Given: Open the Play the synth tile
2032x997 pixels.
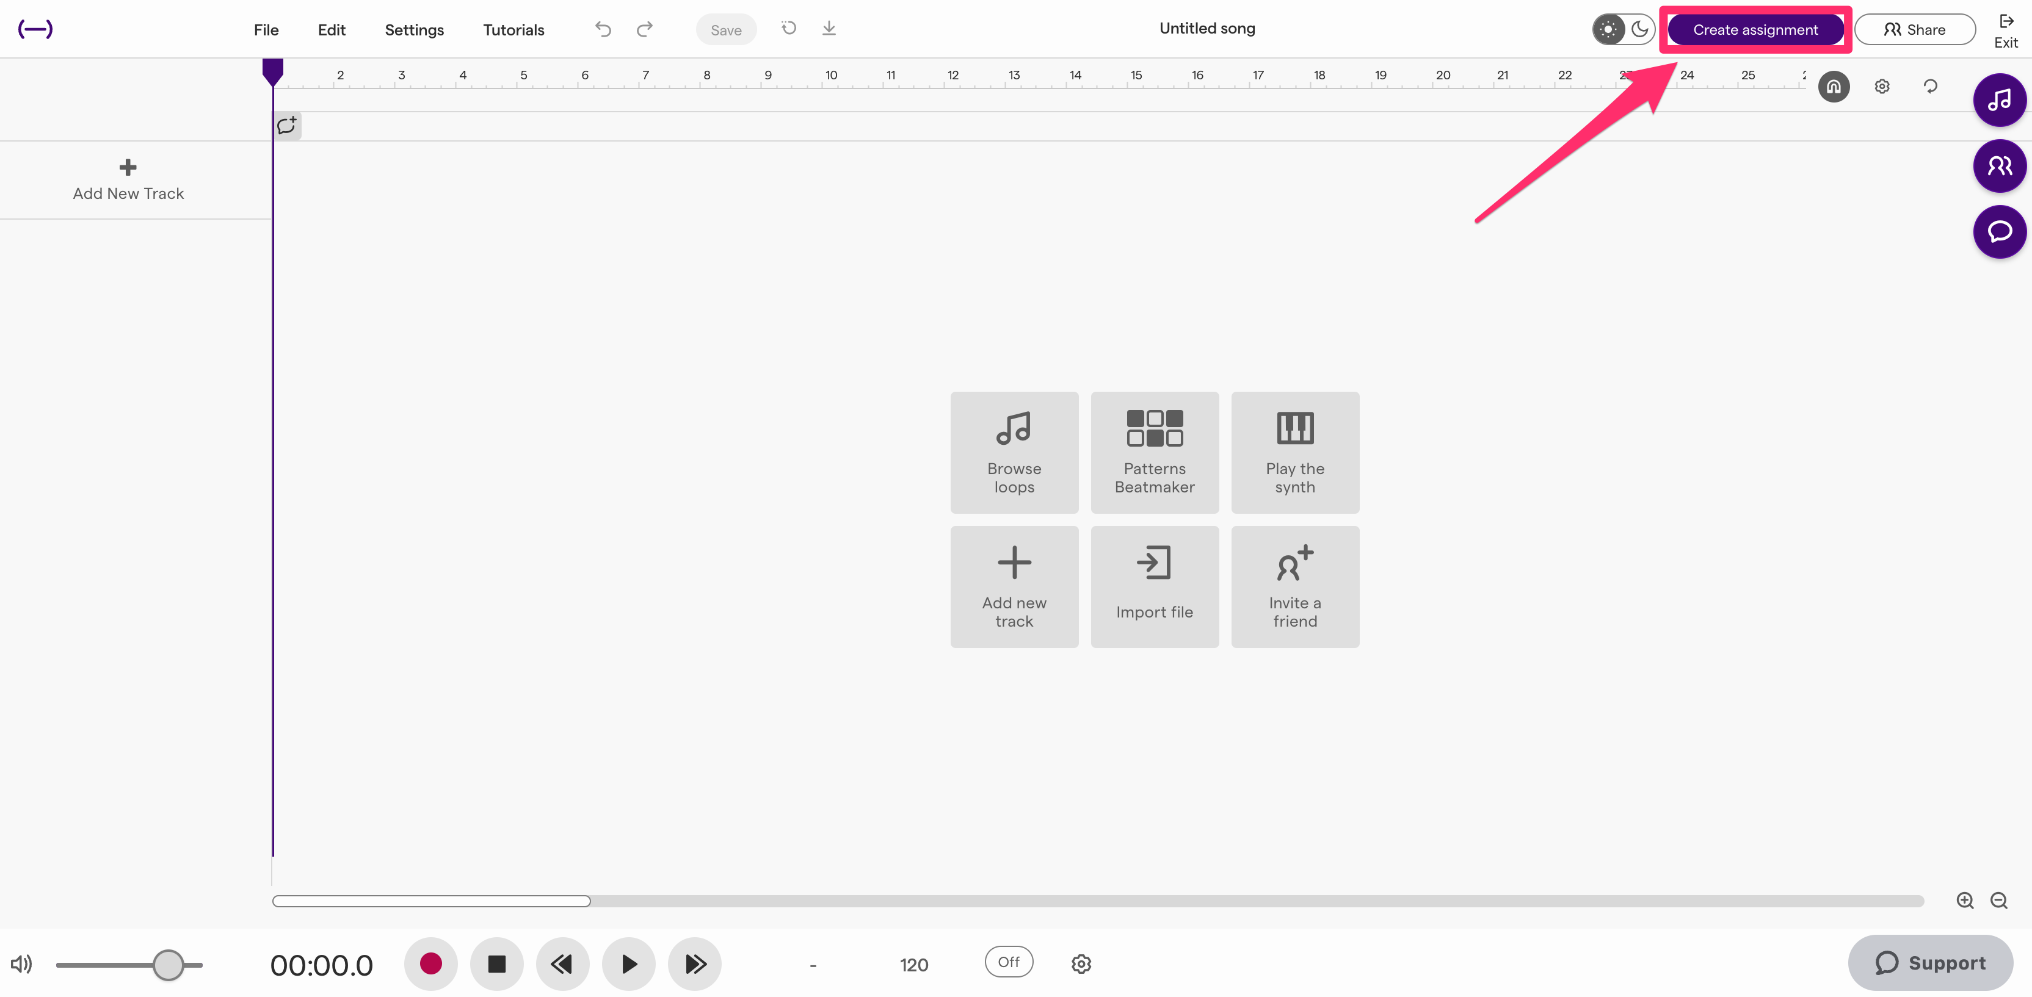Looking at the screenshot, I should coord(1294,452).
